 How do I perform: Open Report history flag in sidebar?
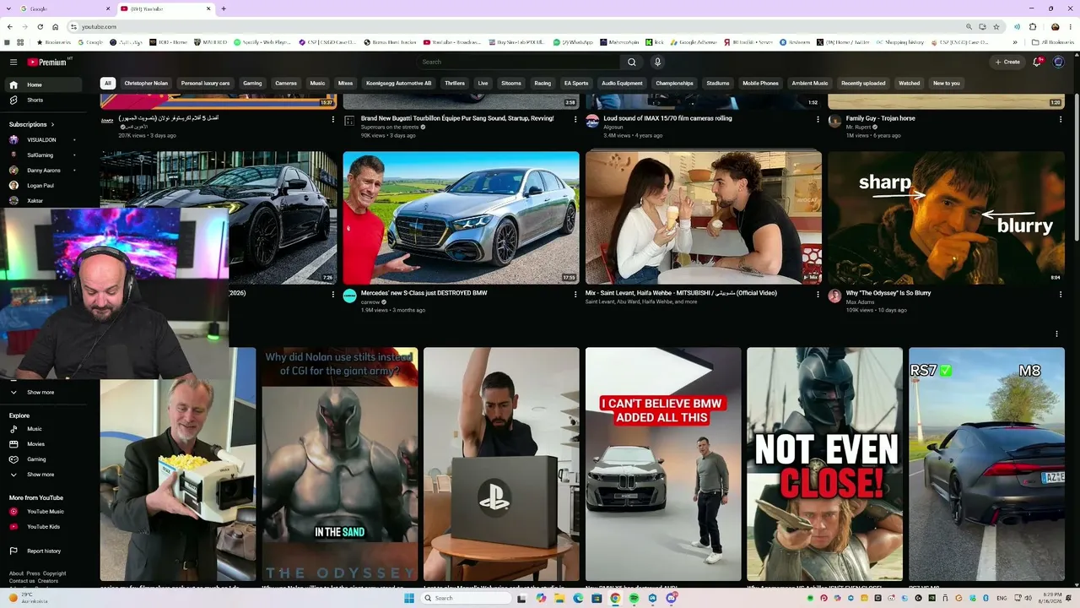click(13, 551)
